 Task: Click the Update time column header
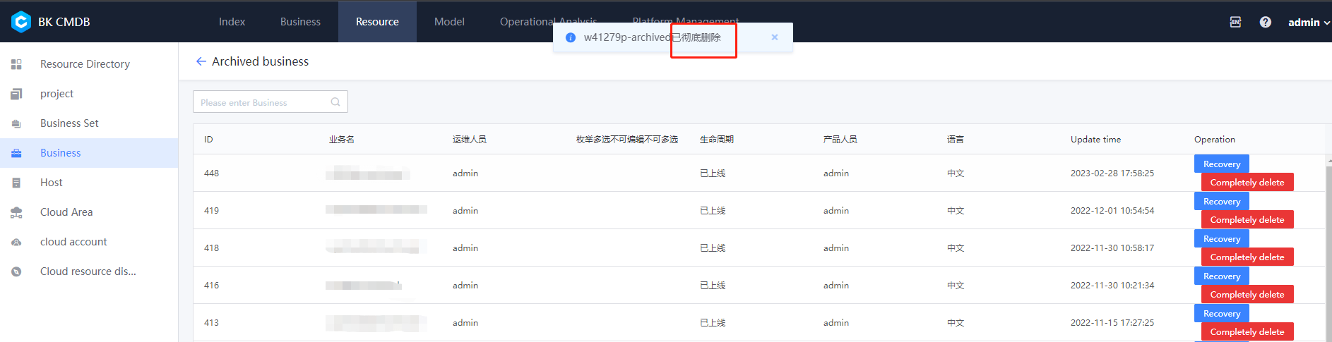(1095, 140)
